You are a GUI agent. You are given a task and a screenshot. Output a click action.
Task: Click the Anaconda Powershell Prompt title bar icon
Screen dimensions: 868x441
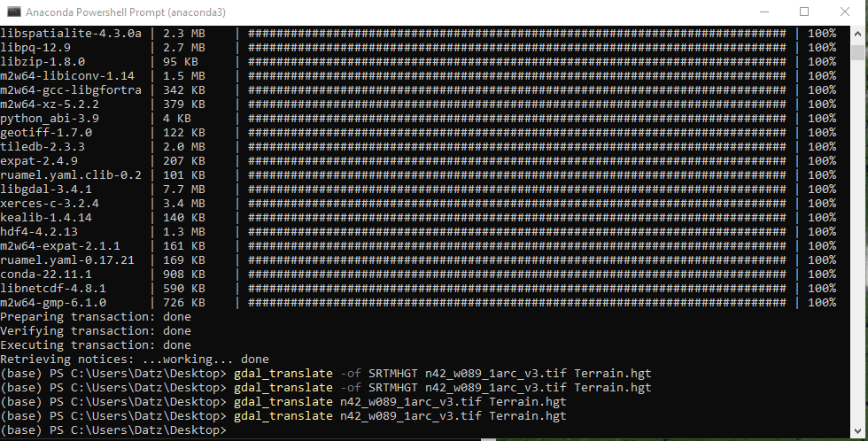click(14, 12)
